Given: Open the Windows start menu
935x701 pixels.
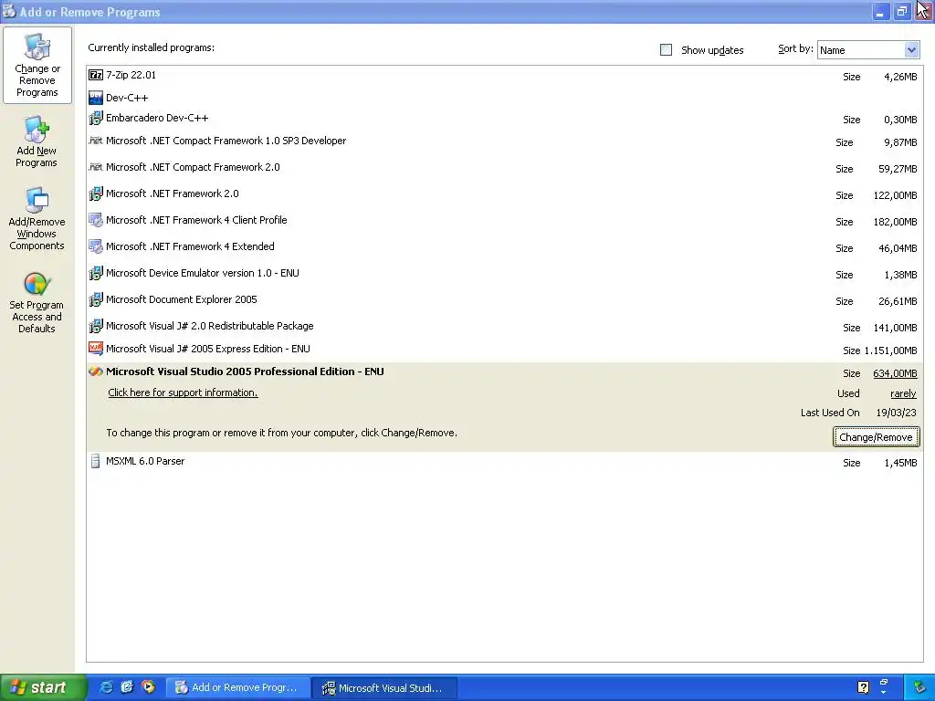Looking at the screenshot, I should point(43,687).
